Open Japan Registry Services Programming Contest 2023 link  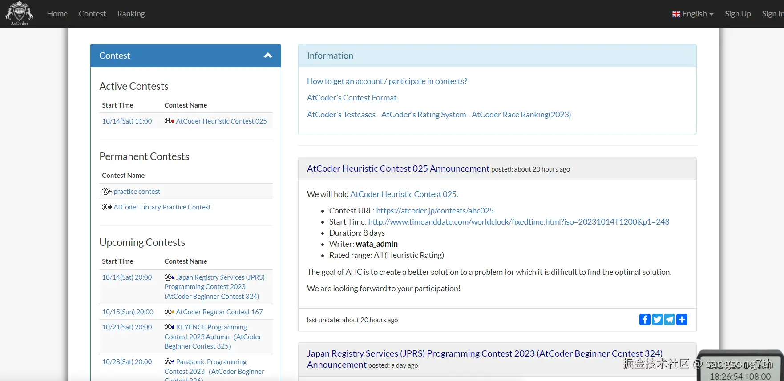[x=214, y=287]
